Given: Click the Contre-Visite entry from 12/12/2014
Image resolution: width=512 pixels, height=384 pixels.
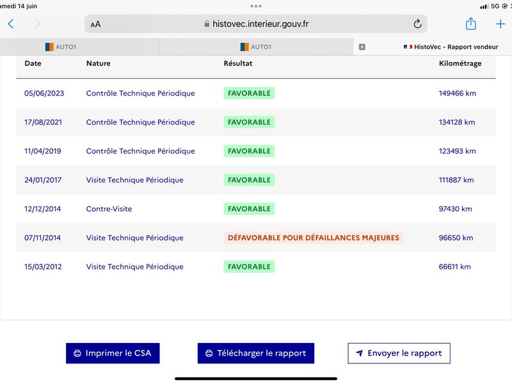Looking at the screenshot, I should (x=109, y=209).
